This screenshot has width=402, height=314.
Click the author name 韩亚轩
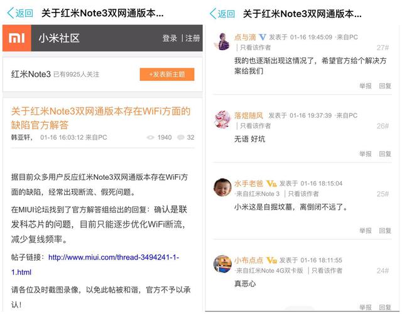tap(21, 137)
